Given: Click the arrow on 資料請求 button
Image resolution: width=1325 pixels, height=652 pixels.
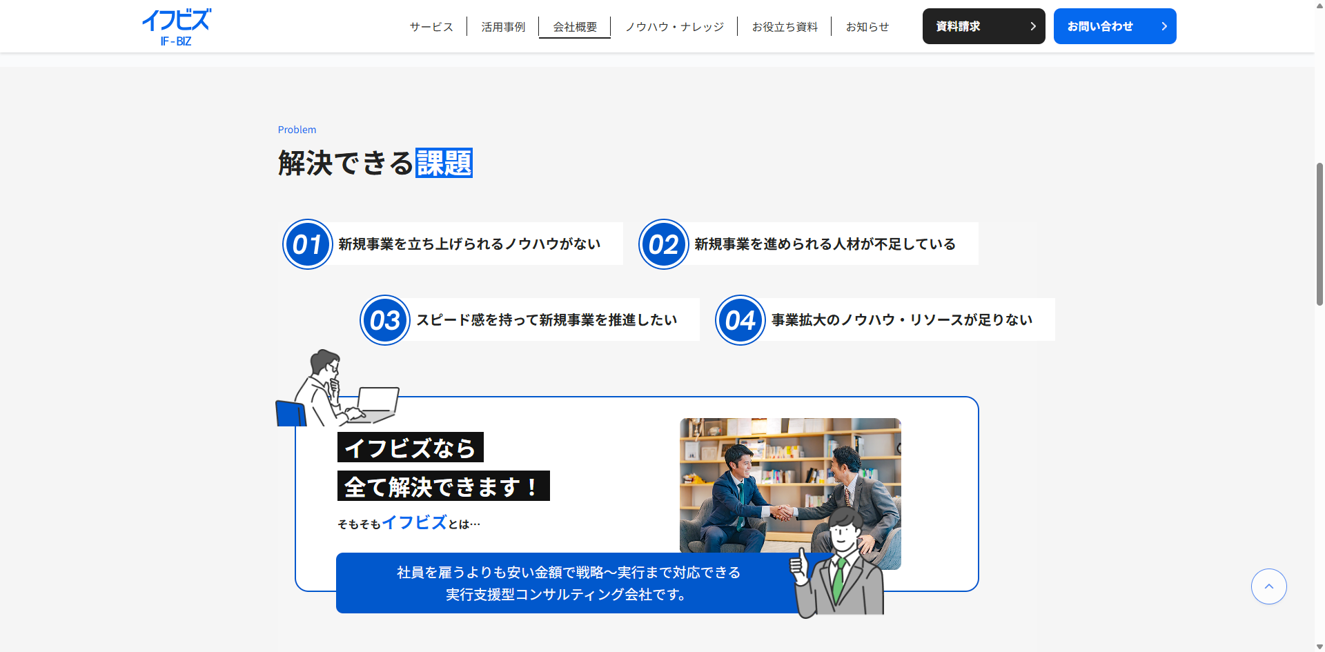Looking at the screenshot, I should (x=1032, y=26).
